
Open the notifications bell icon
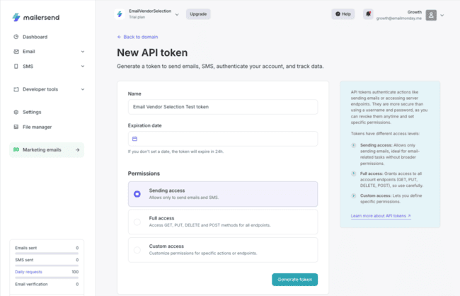tap(368, 13)
